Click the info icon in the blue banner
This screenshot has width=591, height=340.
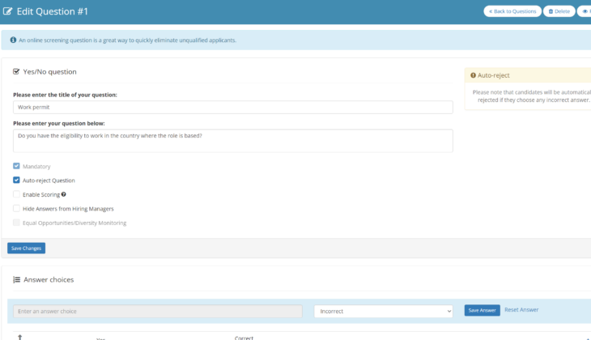point(12,40)
